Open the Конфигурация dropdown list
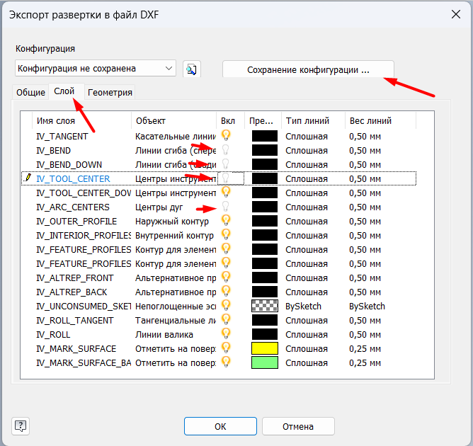 (96, 69)
